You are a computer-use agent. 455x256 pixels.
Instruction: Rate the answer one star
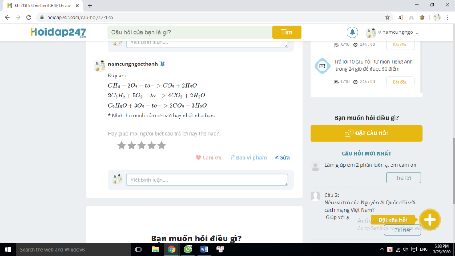122,145
